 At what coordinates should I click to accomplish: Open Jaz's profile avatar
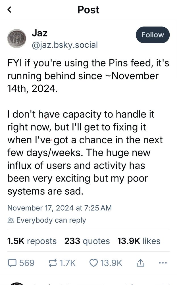pos(17,38)
